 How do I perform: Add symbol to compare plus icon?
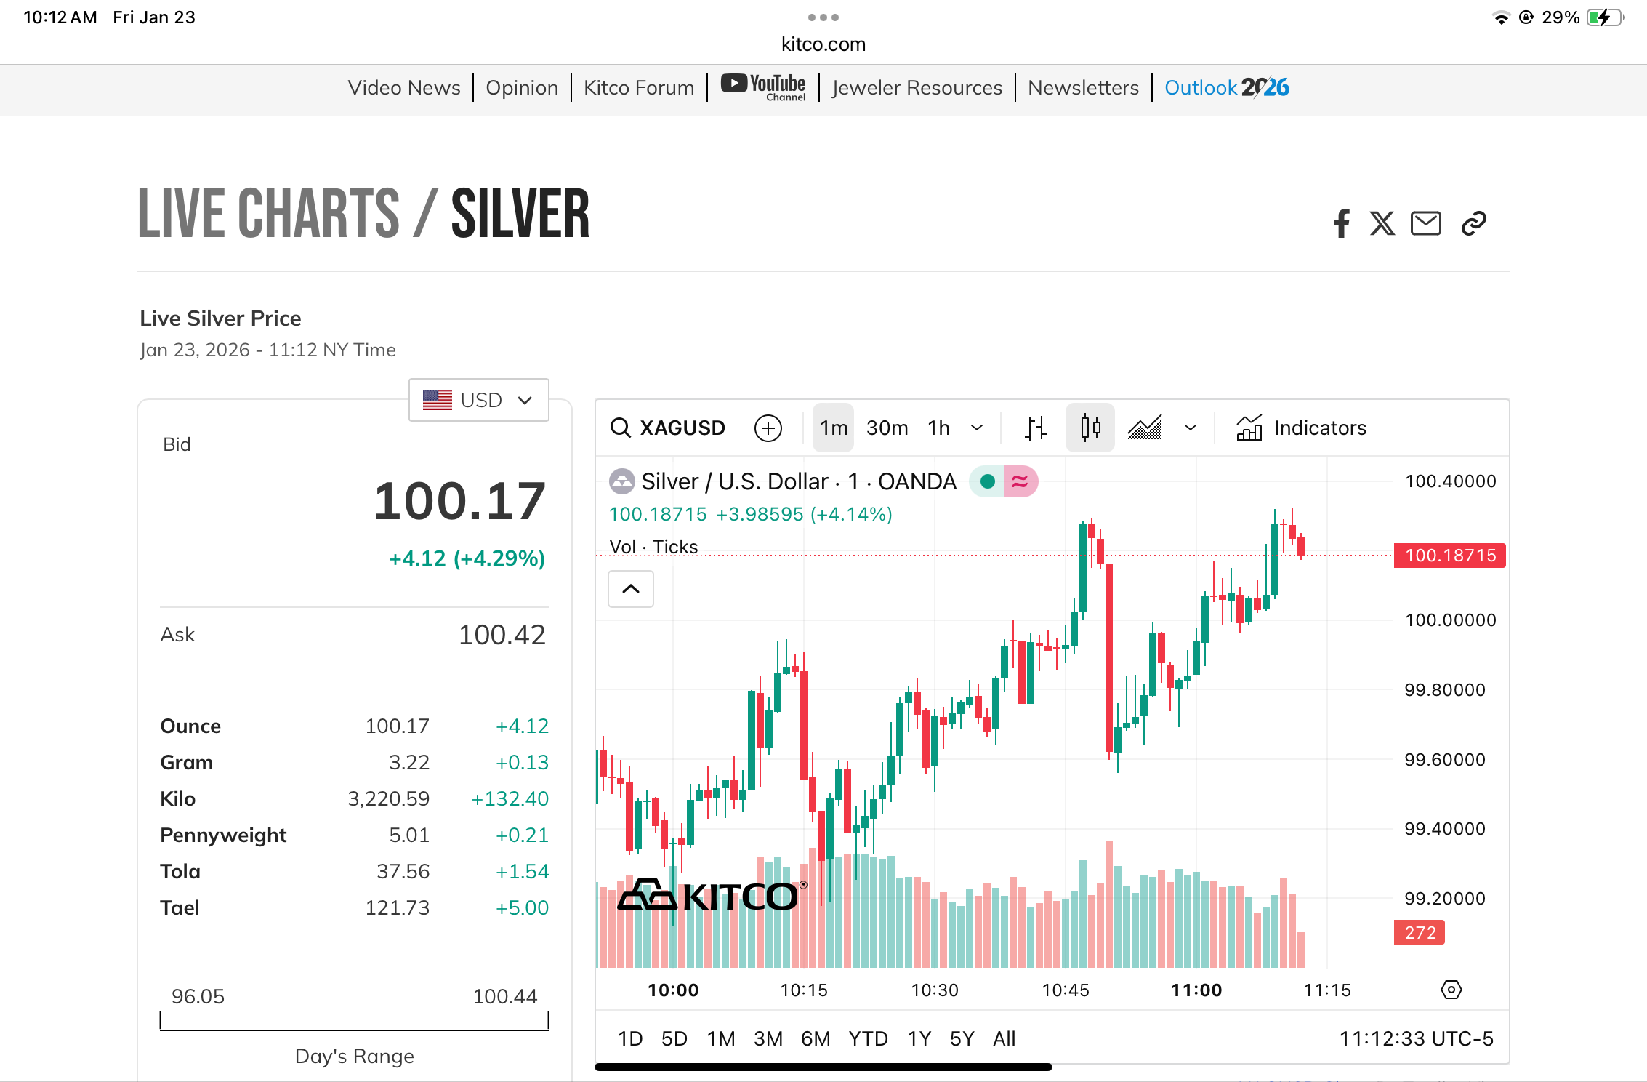pyautogui.click(x=768, y=428)
